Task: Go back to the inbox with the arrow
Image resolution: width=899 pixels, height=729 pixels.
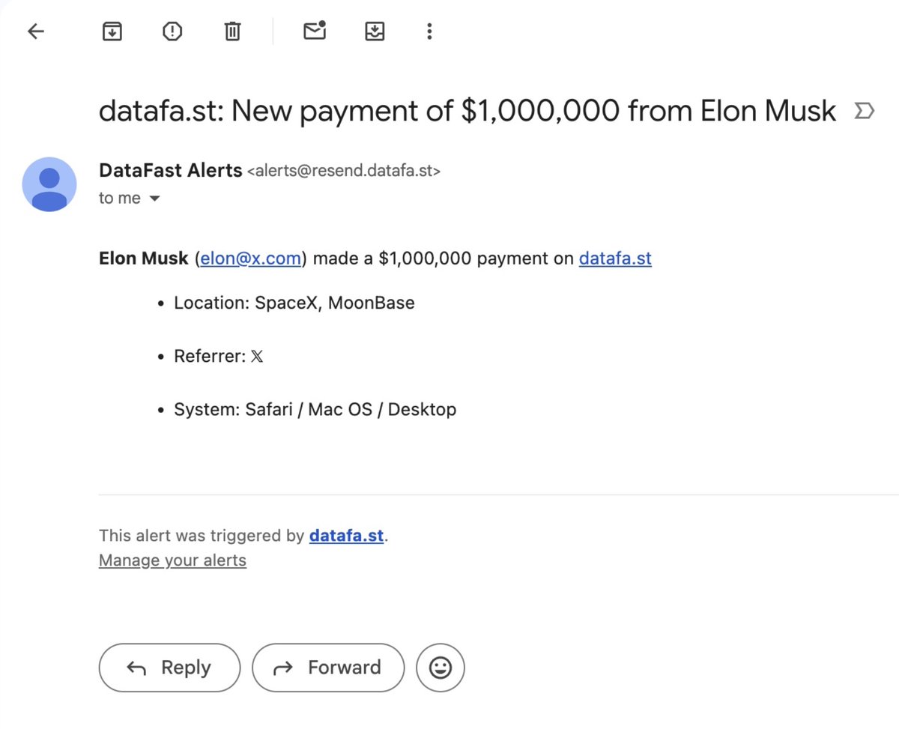Action: [36, 31]
